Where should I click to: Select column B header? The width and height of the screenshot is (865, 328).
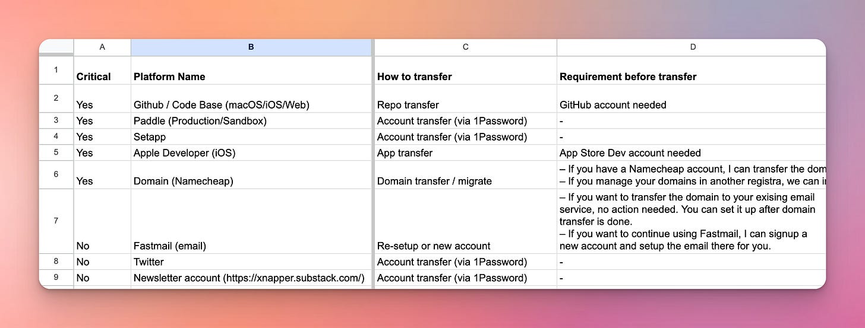click(251, 47)
